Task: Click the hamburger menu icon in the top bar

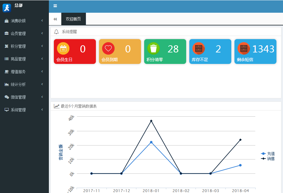Action: [55, 6]
